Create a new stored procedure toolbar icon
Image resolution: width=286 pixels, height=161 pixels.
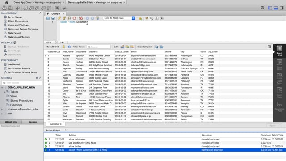(x=43, y=8)
